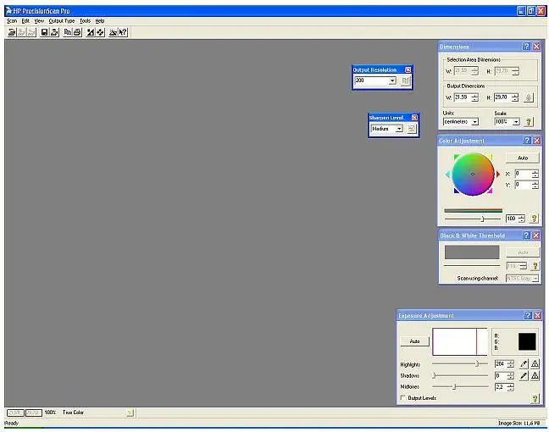Screen dimensions: 549x432
Task: Toggle the lock proportions icon in Output Dimensions
Action: 529,97
